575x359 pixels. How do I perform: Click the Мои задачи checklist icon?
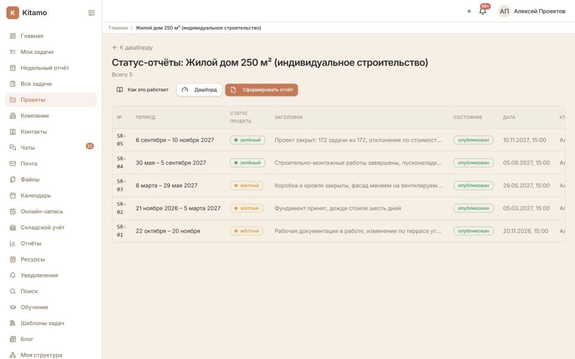[x=13, y=52]
